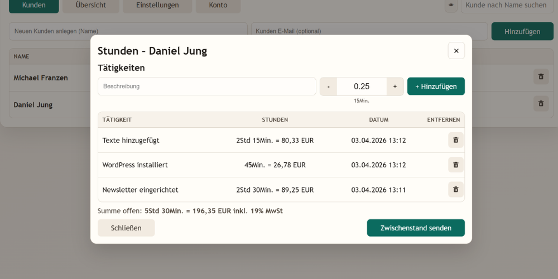This screenshot has width=558, height=279.
Task: Select Daniel Jung in customer list
Action: (33, 105)
